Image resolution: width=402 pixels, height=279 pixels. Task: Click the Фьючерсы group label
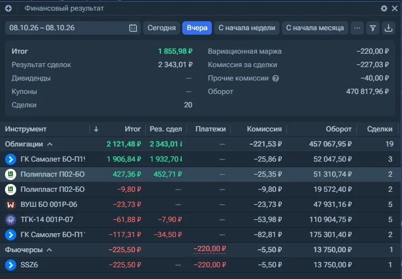[x=23, y=250]
